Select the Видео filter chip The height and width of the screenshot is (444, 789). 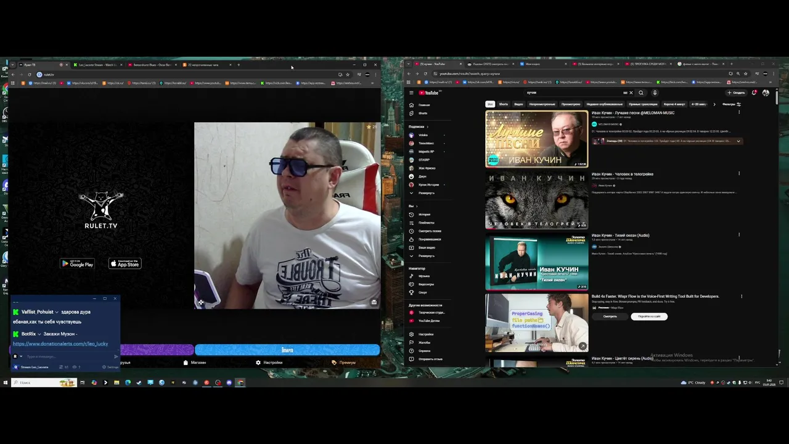pyautogui.click(x=519, y=104)
